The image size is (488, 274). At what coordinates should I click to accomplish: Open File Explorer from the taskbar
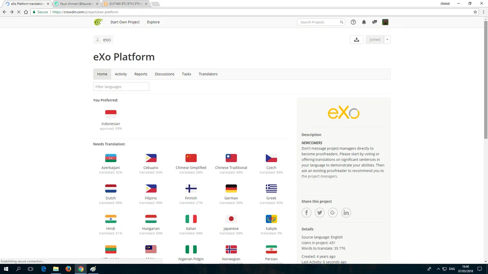56,269
